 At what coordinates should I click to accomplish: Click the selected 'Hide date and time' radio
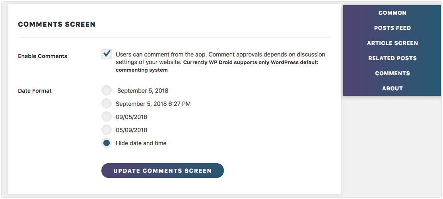[107, 143]
